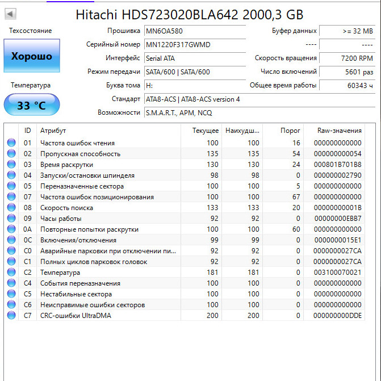
Task: Select status orb for Температура attribute row
Action: point(11,272)
